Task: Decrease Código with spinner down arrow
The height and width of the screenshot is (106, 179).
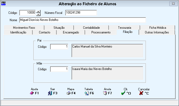Action: click(x=39, y=14)
